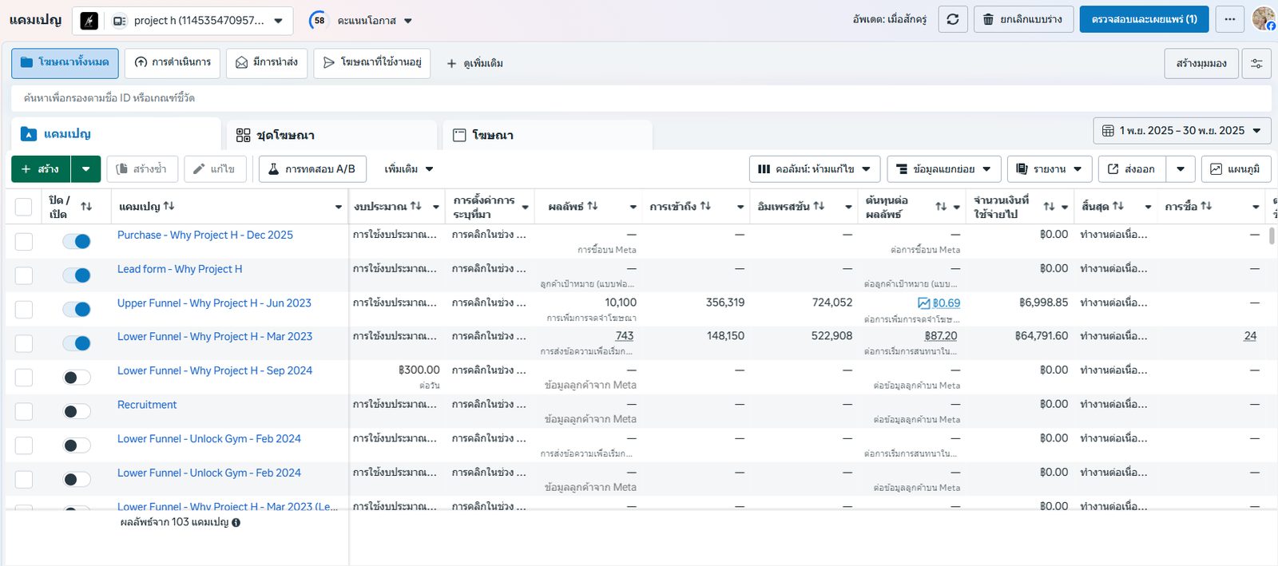Open Lower Funnel - Why Project H - Sep 2024 campaign
The image size is (1278, 566).
point(215,371)
